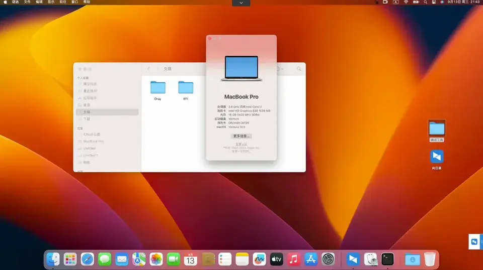Click the Wi-Fi status icon
This screenshot has height=270, width=483.
pos(406,2)
